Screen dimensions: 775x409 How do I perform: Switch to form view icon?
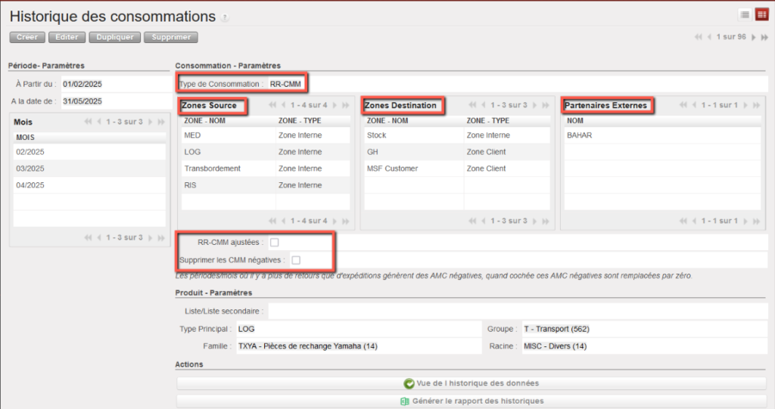click(x=761, y=14)
